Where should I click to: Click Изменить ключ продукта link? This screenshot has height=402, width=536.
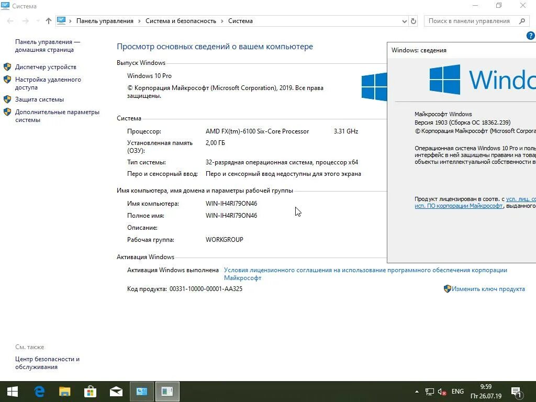(488, 289)
